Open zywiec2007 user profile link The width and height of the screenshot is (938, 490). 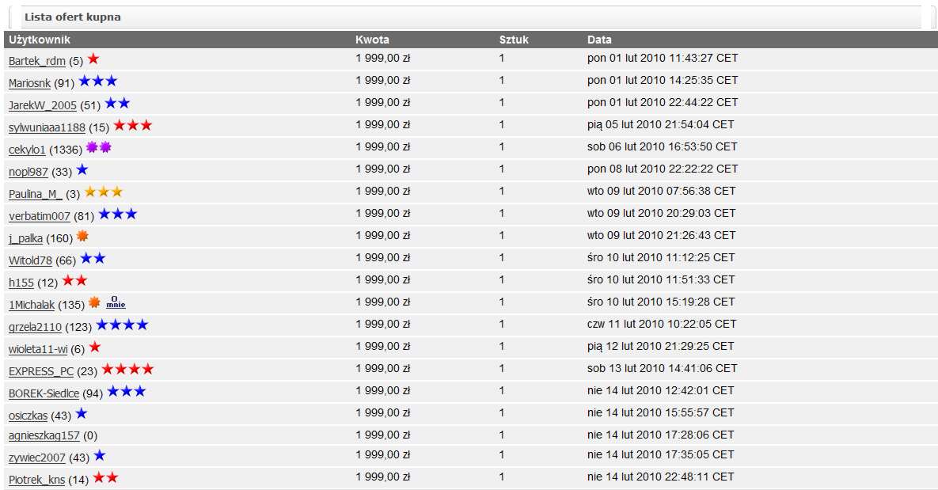[x=37, y=458]
